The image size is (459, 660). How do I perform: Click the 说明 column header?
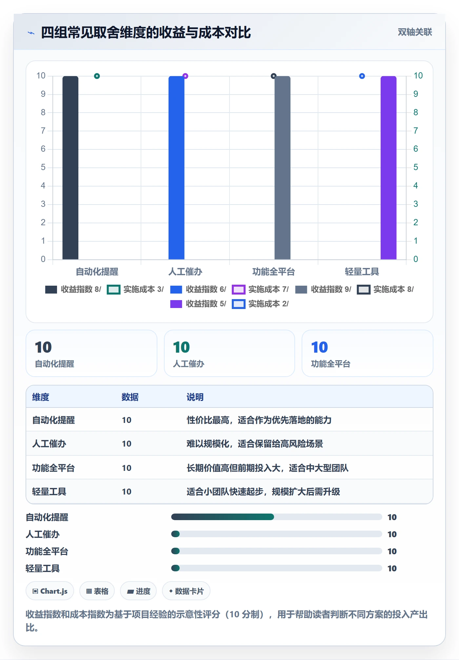click(x=195, y=397)
